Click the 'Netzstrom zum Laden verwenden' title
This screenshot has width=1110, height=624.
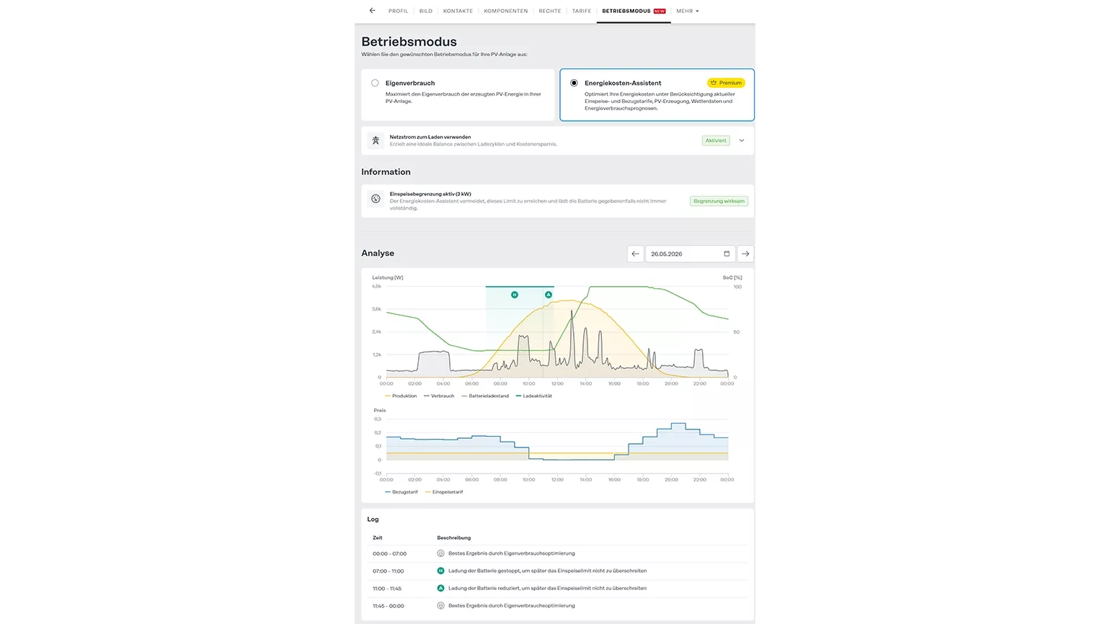[430, 137]
